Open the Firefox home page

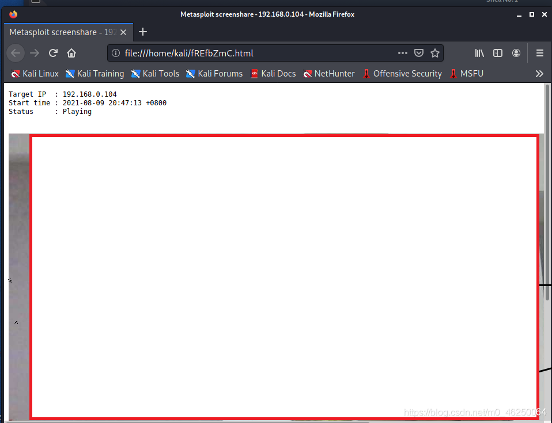71,53
